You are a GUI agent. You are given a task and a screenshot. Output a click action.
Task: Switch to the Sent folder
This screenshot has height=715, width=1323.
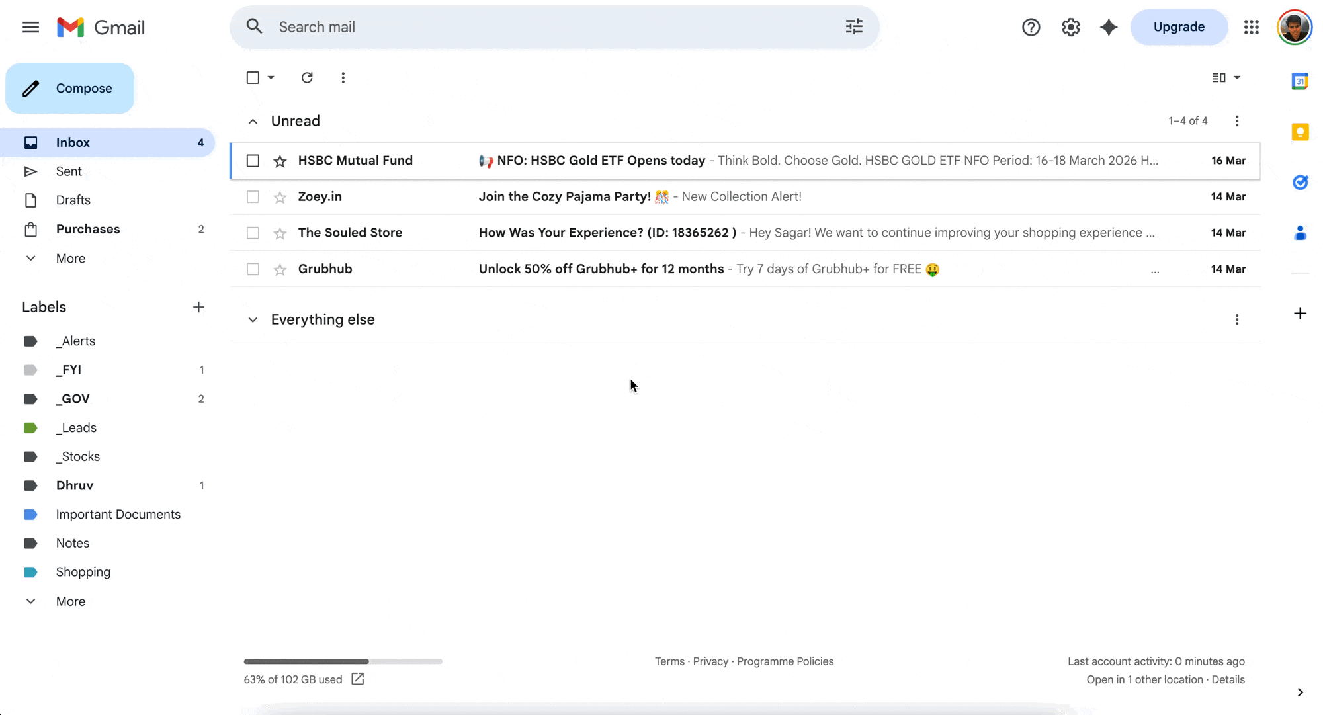(69, 171)
